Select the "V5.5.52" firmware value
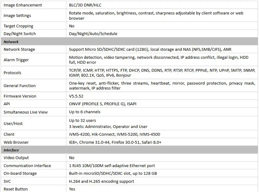The width and height of the screenshot is (259, 192). point(76,96)
